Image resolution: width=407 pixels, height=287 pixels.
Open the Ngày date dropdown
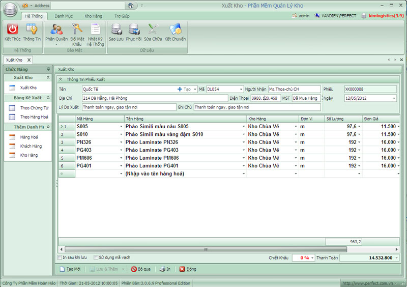tap(393, 98)
